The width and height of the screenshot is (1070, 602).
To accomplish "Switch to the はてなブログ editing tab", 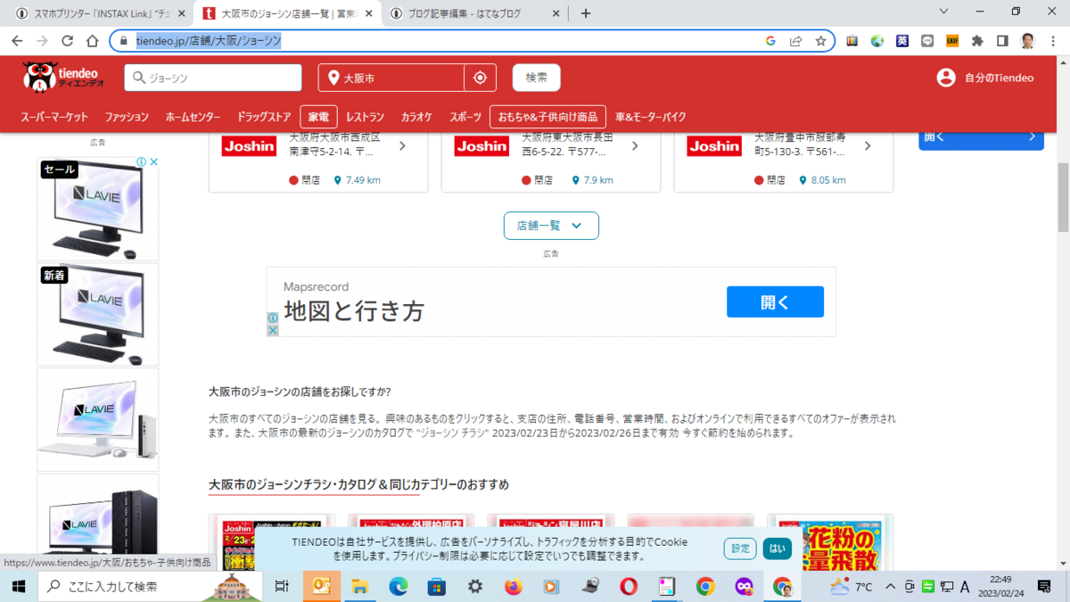I will click(x=475, y=13).
